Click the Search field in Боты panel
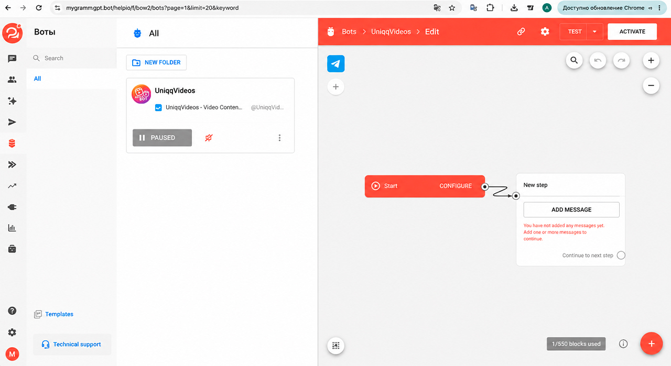 coord(72,58)
